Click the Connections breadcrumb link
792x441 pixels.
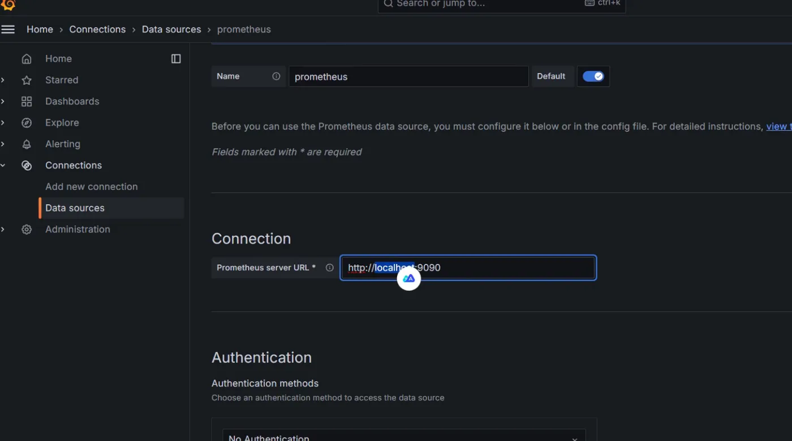click(x=97, y=29)
